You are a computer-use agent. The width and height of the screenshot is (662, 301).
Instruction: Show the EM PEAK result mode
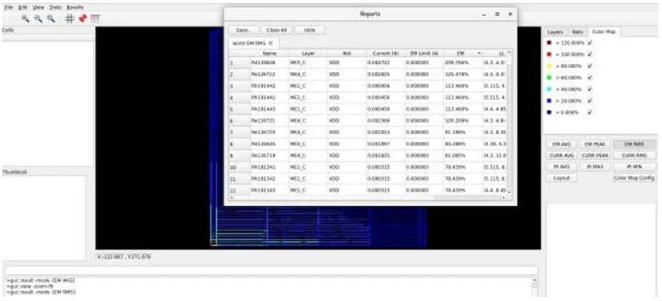[x=595, y=145]
